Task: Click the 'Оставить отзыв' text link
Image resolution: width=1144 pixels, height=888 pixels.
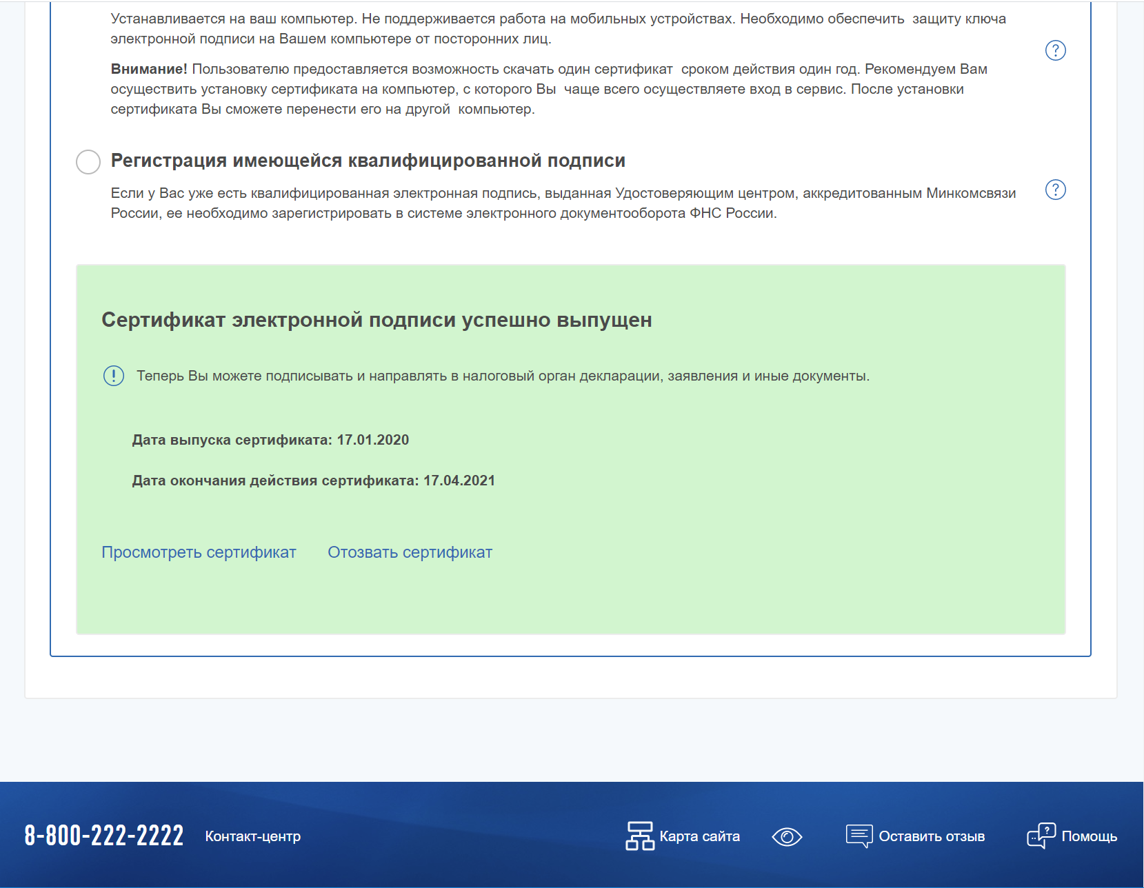Action: (931, 836)
